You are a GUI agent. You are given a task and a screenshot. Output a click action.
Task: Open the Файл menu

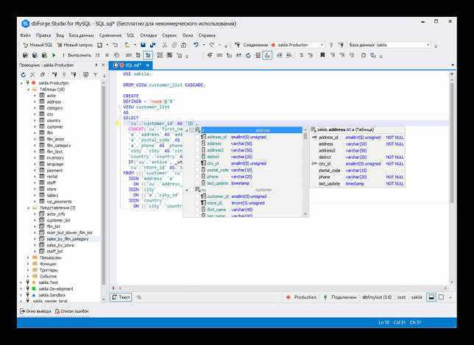click(25, 35)
